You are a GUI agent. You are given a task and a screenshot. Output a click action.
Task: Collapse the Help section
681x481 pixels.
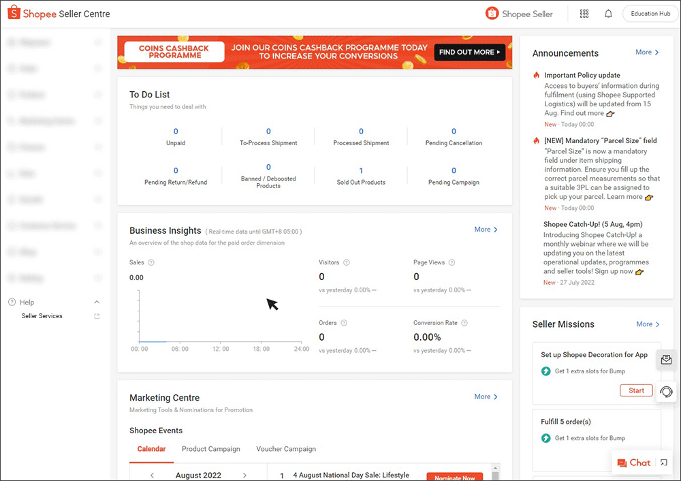point(96,302)
